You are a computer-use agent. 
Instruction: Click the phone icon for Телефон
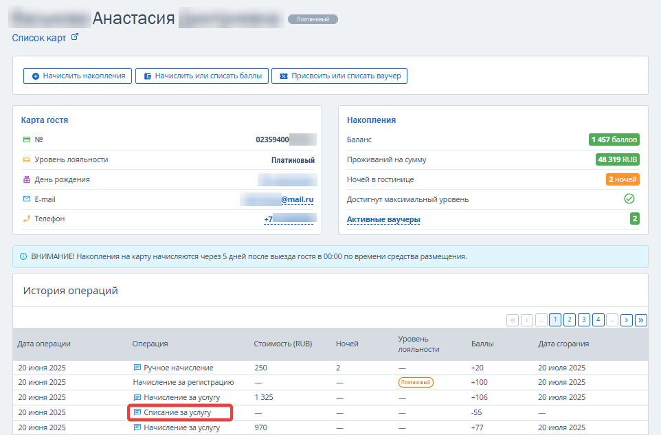click(x=27, y=219)
